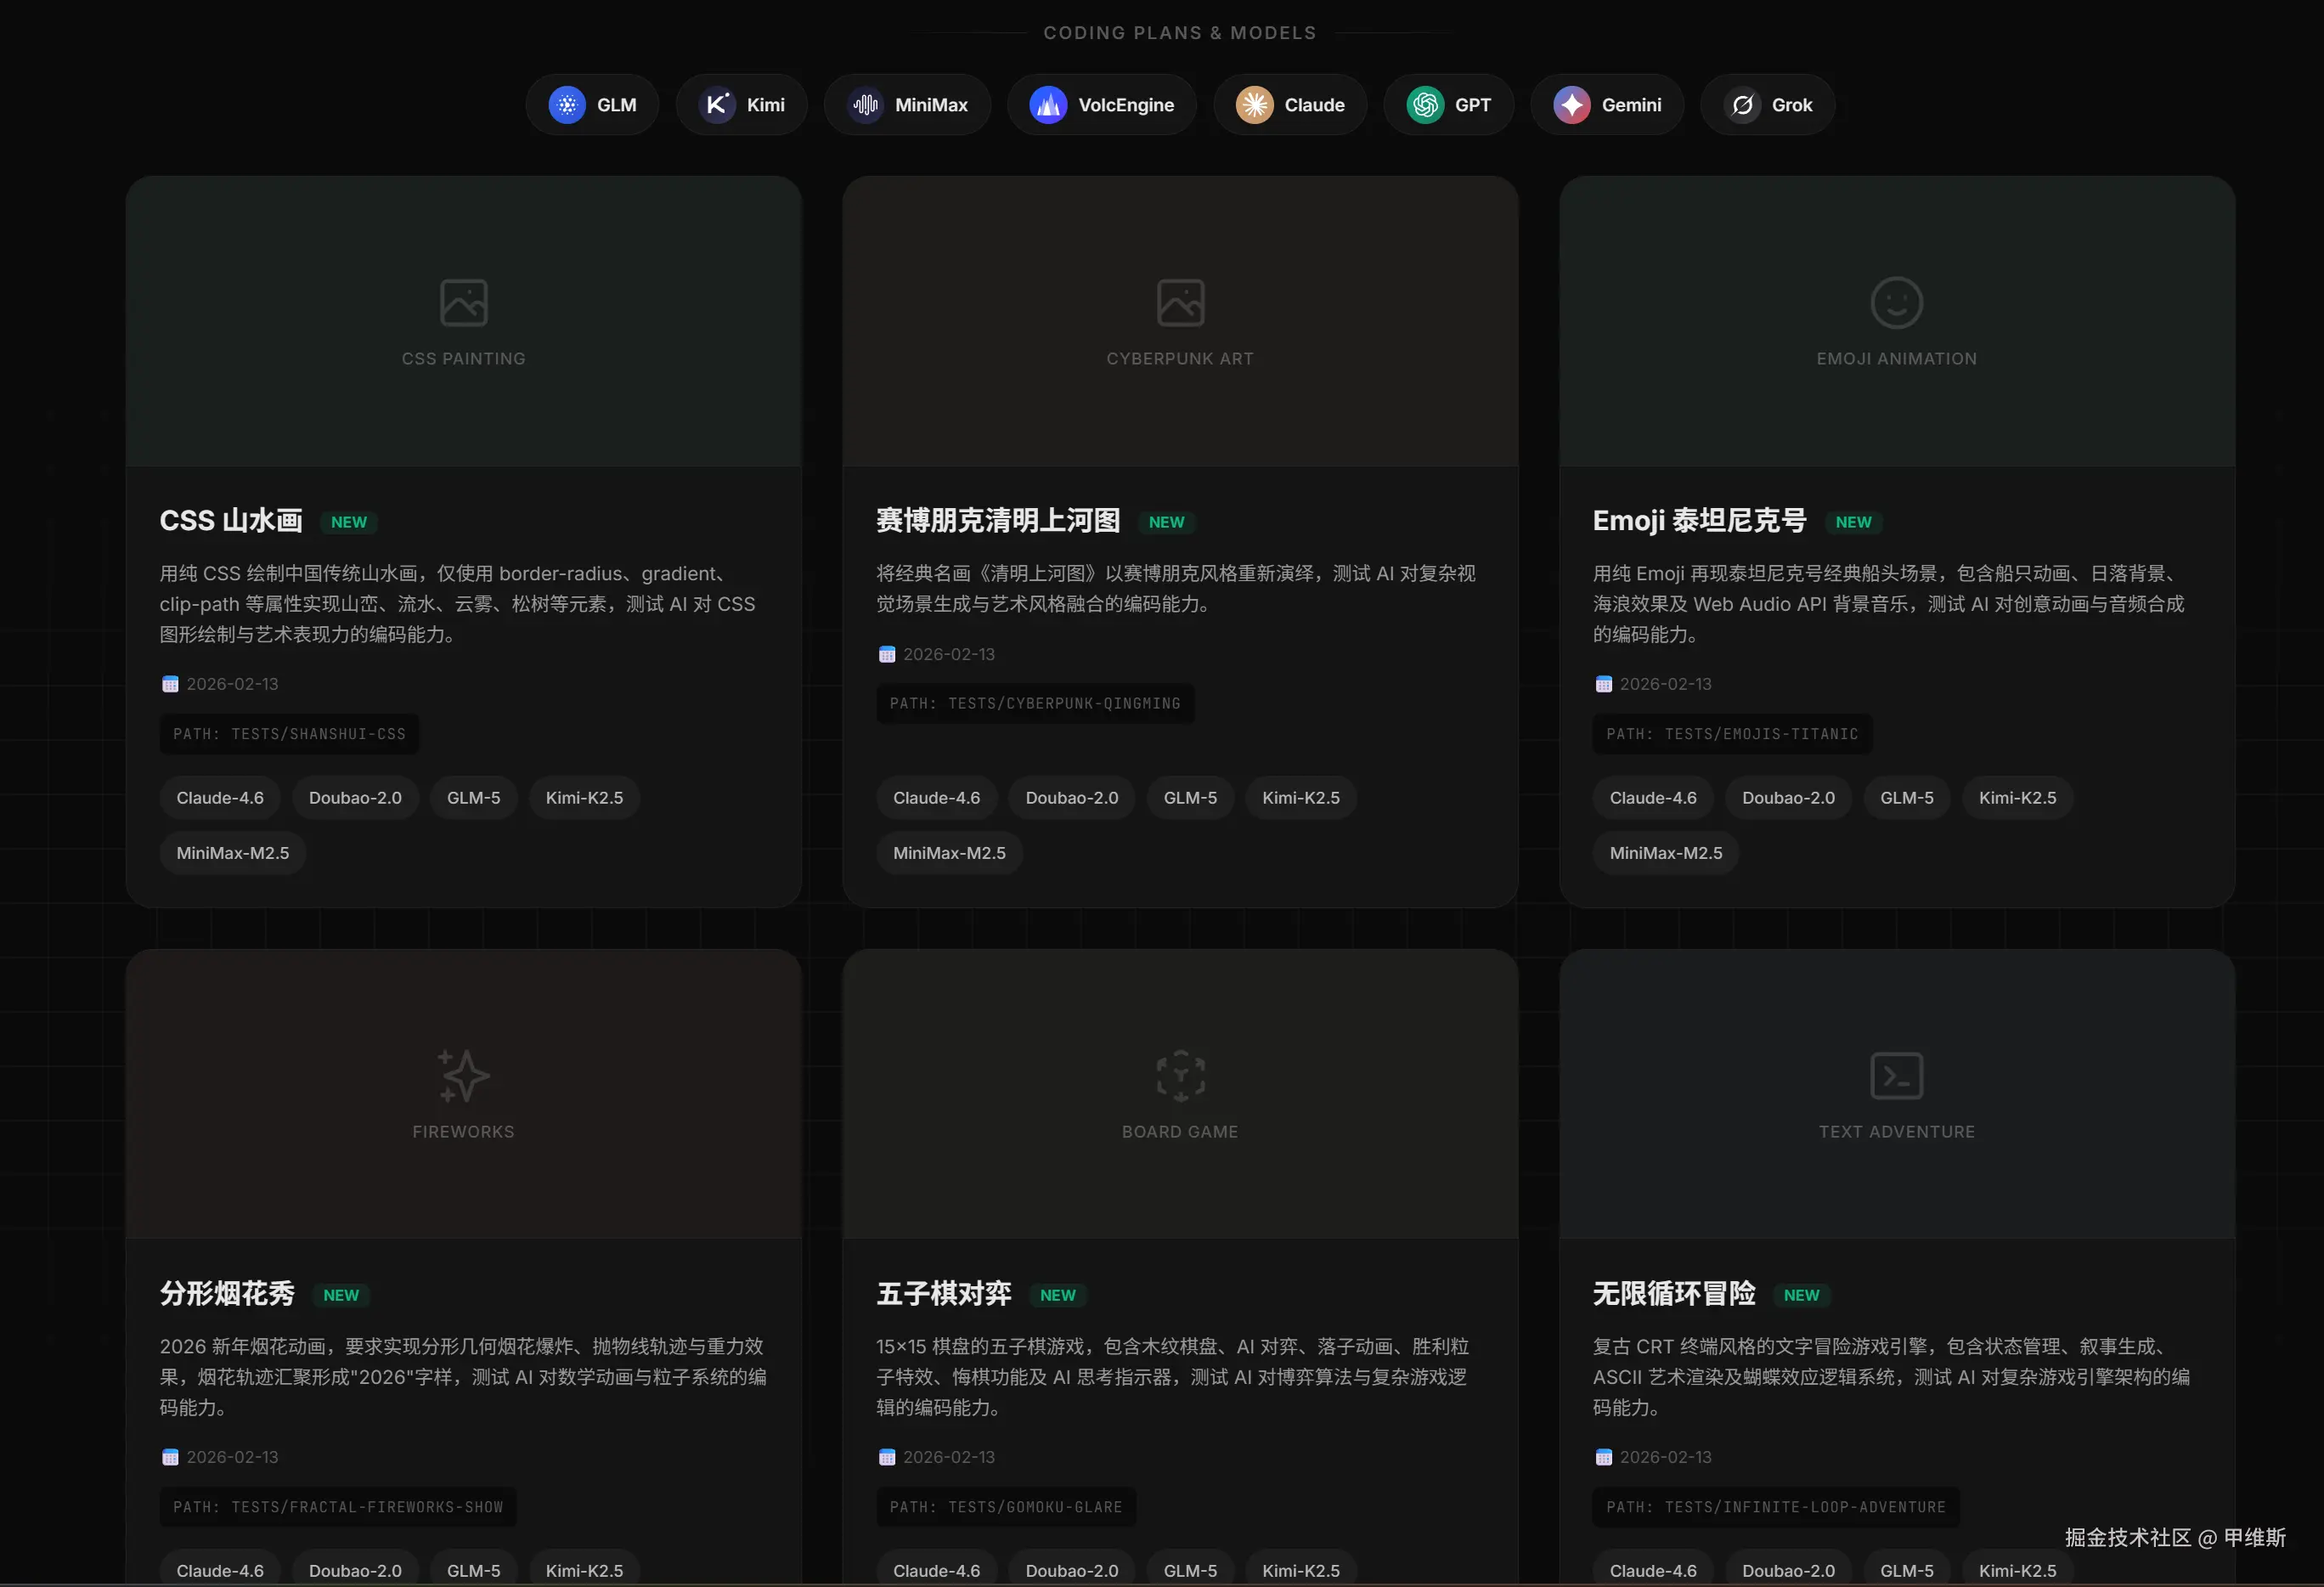Click the MiniMax waveform icon

click(x=865, y=105)
